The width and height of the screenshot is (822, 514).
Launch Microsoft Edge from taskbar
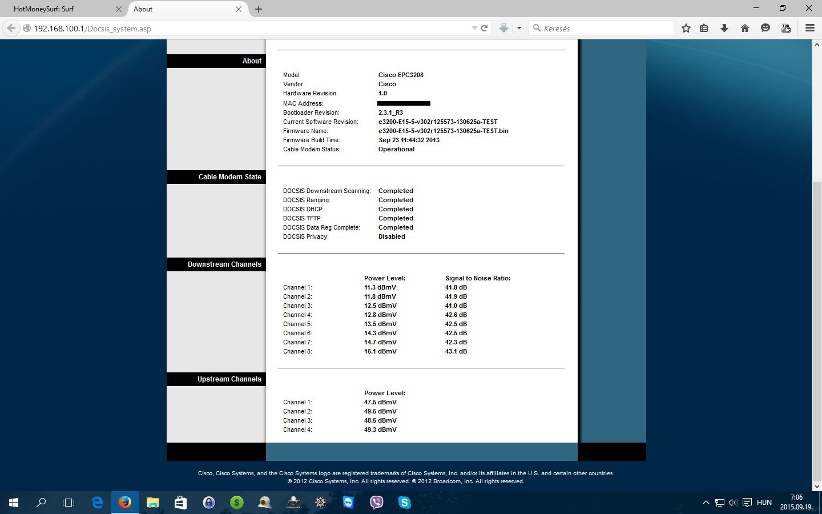(97, 503)
